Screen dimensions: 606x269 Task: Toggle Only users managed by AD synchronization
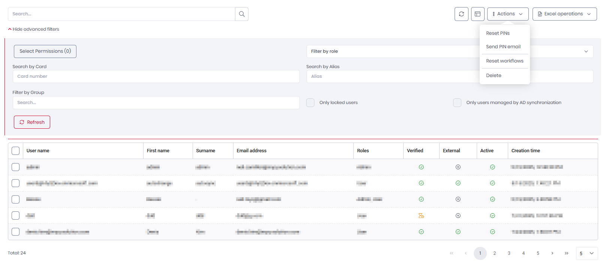point(457,103)
